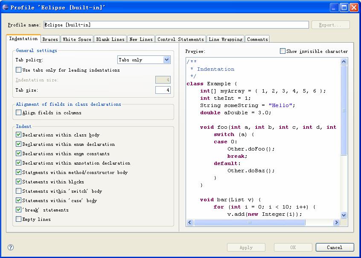Click the Cancel button
This screenshot has width=361, height=258.
tap(335, 247)
